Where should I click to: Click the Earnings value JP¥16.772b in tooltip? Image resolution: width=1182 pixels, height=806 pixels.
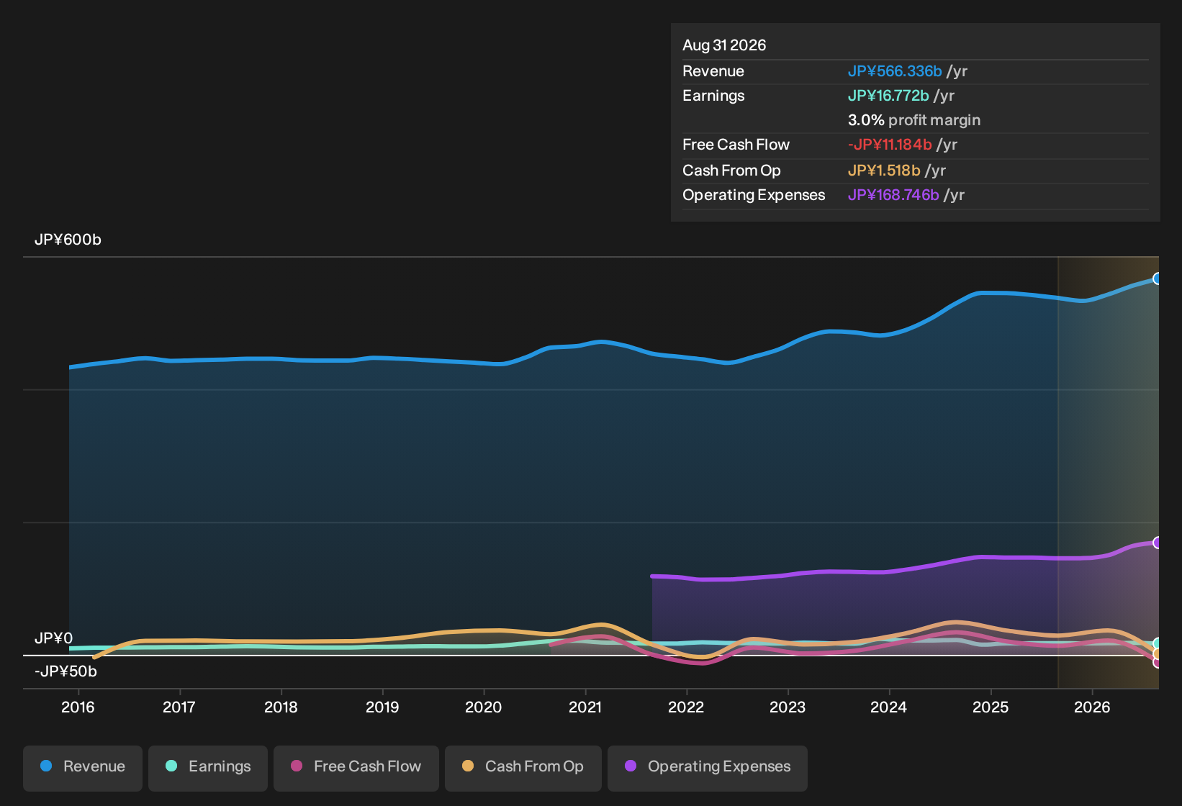click(888, 96)
